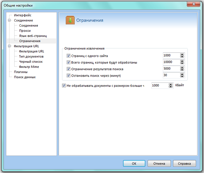This screenshot has width=204, height=173.
Task: Decrease the Всего страниц spinner value
Action: click(182, 63)
